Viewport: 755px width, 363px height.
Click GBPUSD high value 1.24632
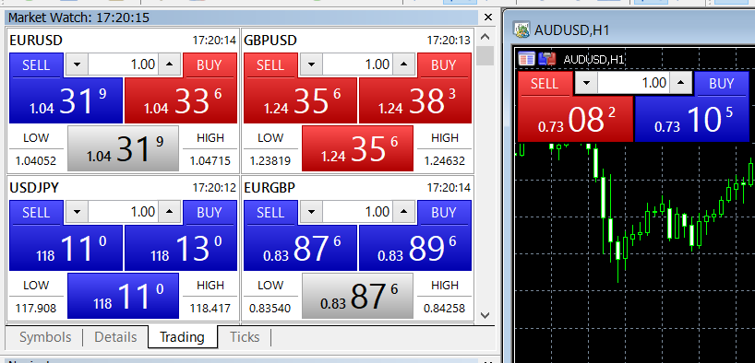click(x=445, y=160)
